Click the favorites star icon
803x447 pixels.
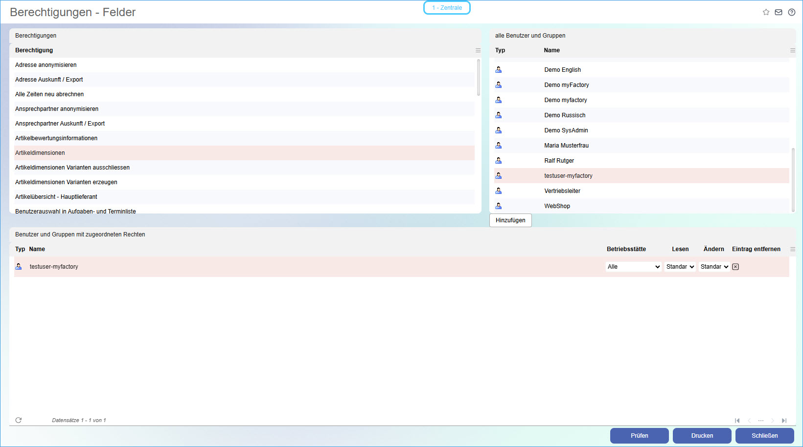766,12
